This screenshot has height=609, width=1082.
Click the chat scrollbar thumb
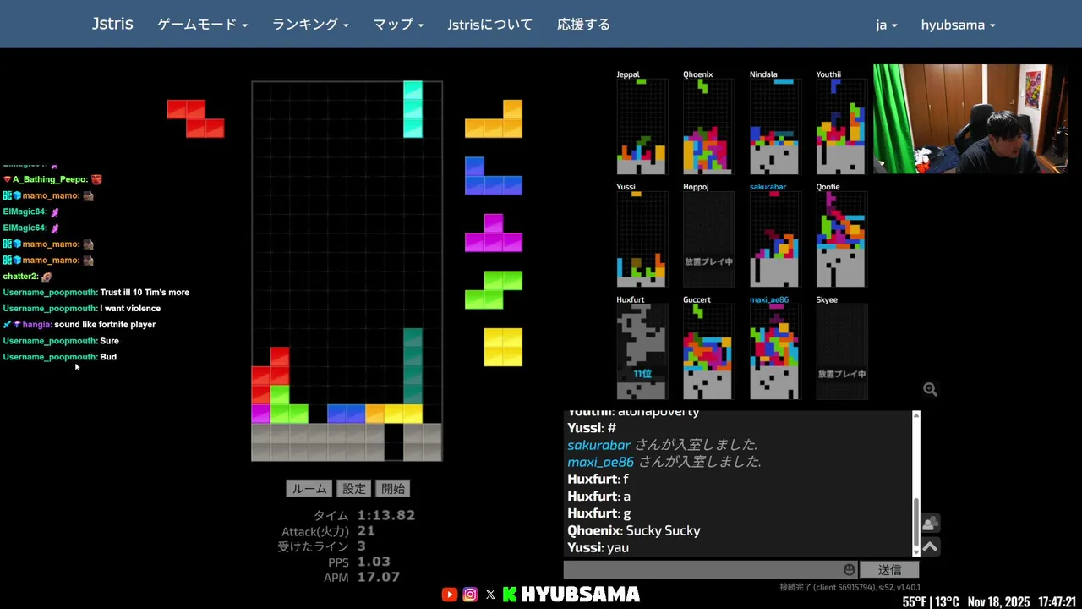coord(916,523)
